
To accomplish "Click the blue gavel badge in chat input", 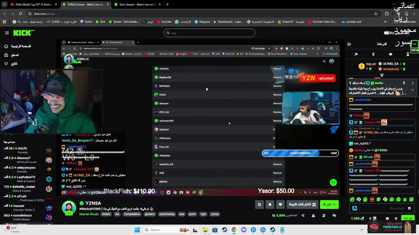I will pos(355,208).
